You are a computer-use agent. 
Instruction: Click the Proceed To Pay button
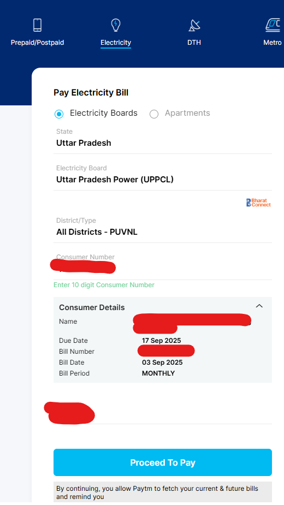click(x=163, y=462)
